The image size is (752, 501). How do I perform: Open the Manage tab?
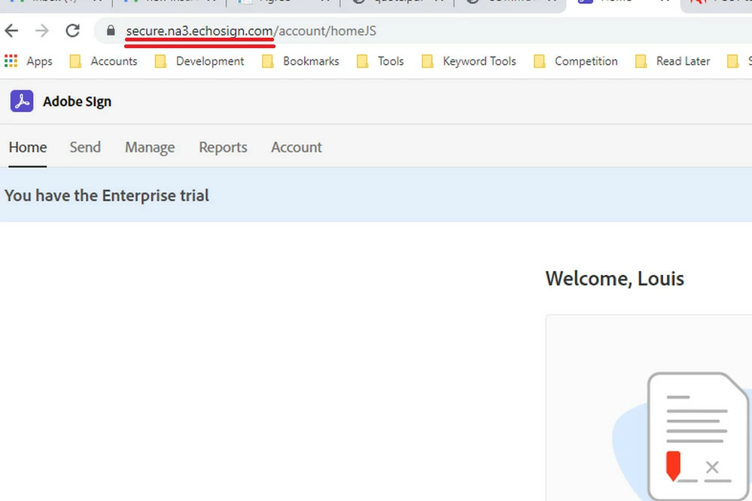click(150, 148)
